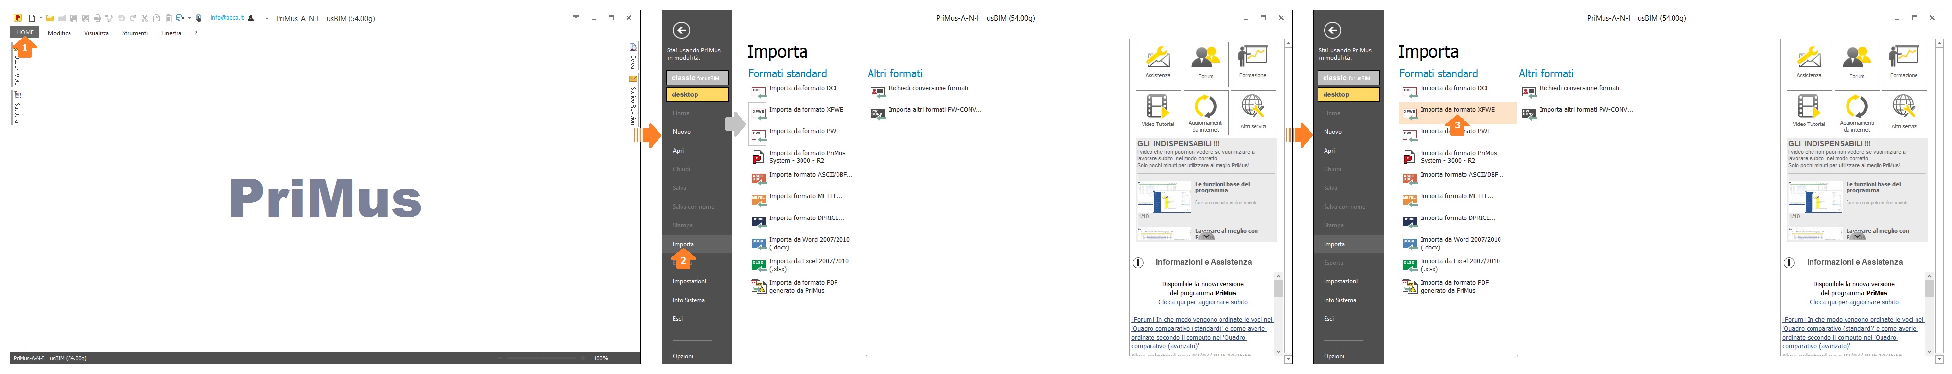Open the Altri servizi tile in the middle window

coord(1253,113)
